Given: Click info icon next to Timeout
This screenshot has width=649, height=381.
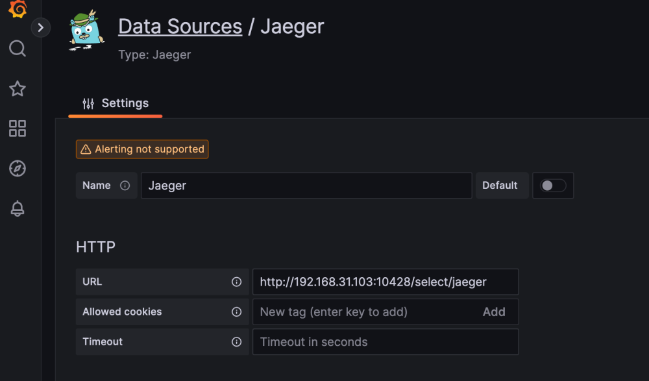Looking at the screenshot, I should pyautogui.click(x=236, y=342).
